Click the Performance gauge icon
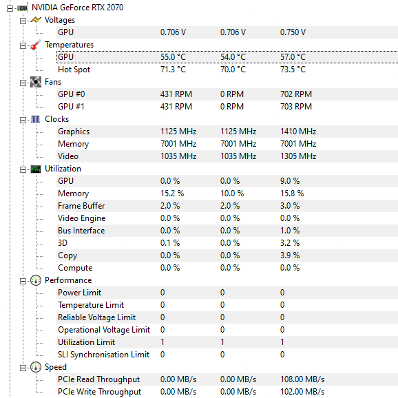 click(36, 280)
